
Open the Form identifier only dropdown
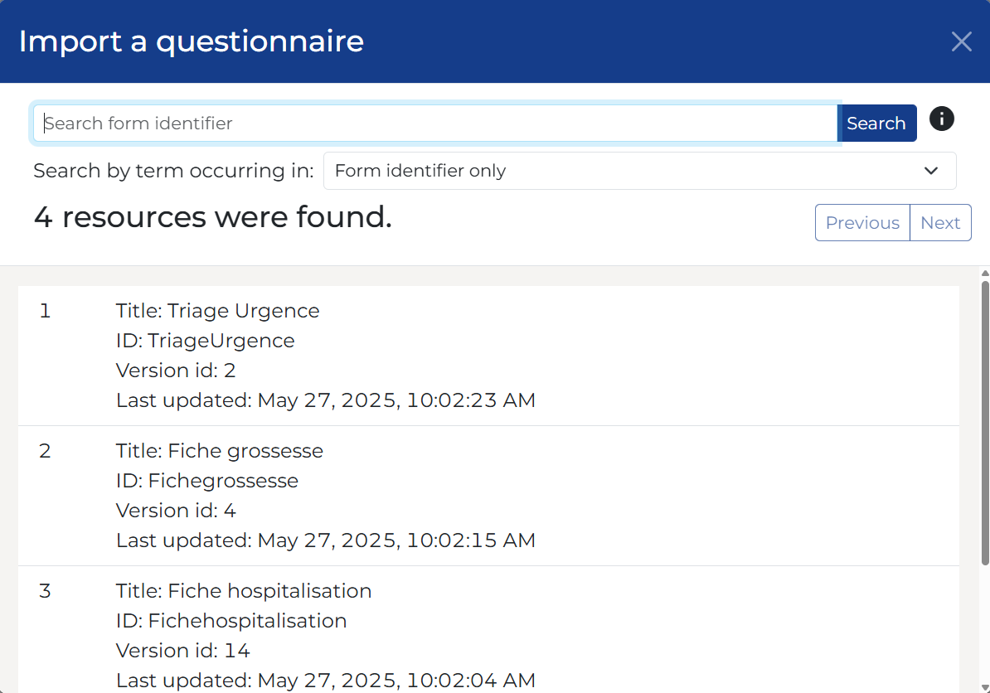[638, 171]
